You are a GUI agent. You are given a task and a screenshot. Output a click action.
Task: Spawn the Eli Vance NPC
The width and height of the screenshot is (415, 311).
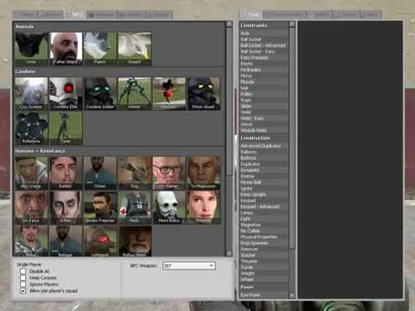(31, 207)
